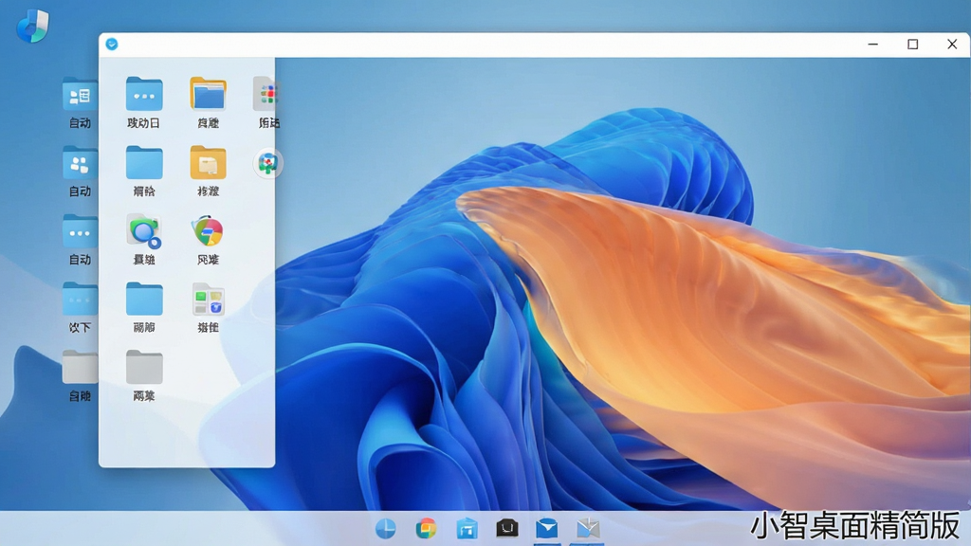971x546 pixels.
Task: Maximize the desktop organizer window
Action: 913,44
